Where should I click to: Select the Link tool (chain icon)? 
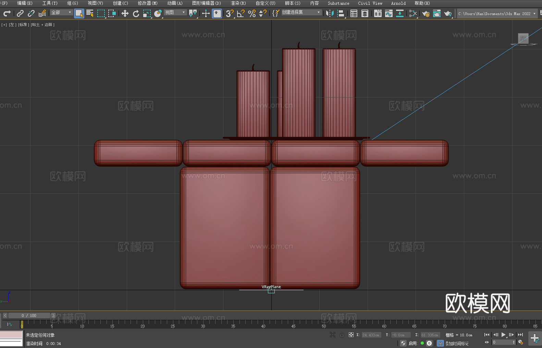20,13
